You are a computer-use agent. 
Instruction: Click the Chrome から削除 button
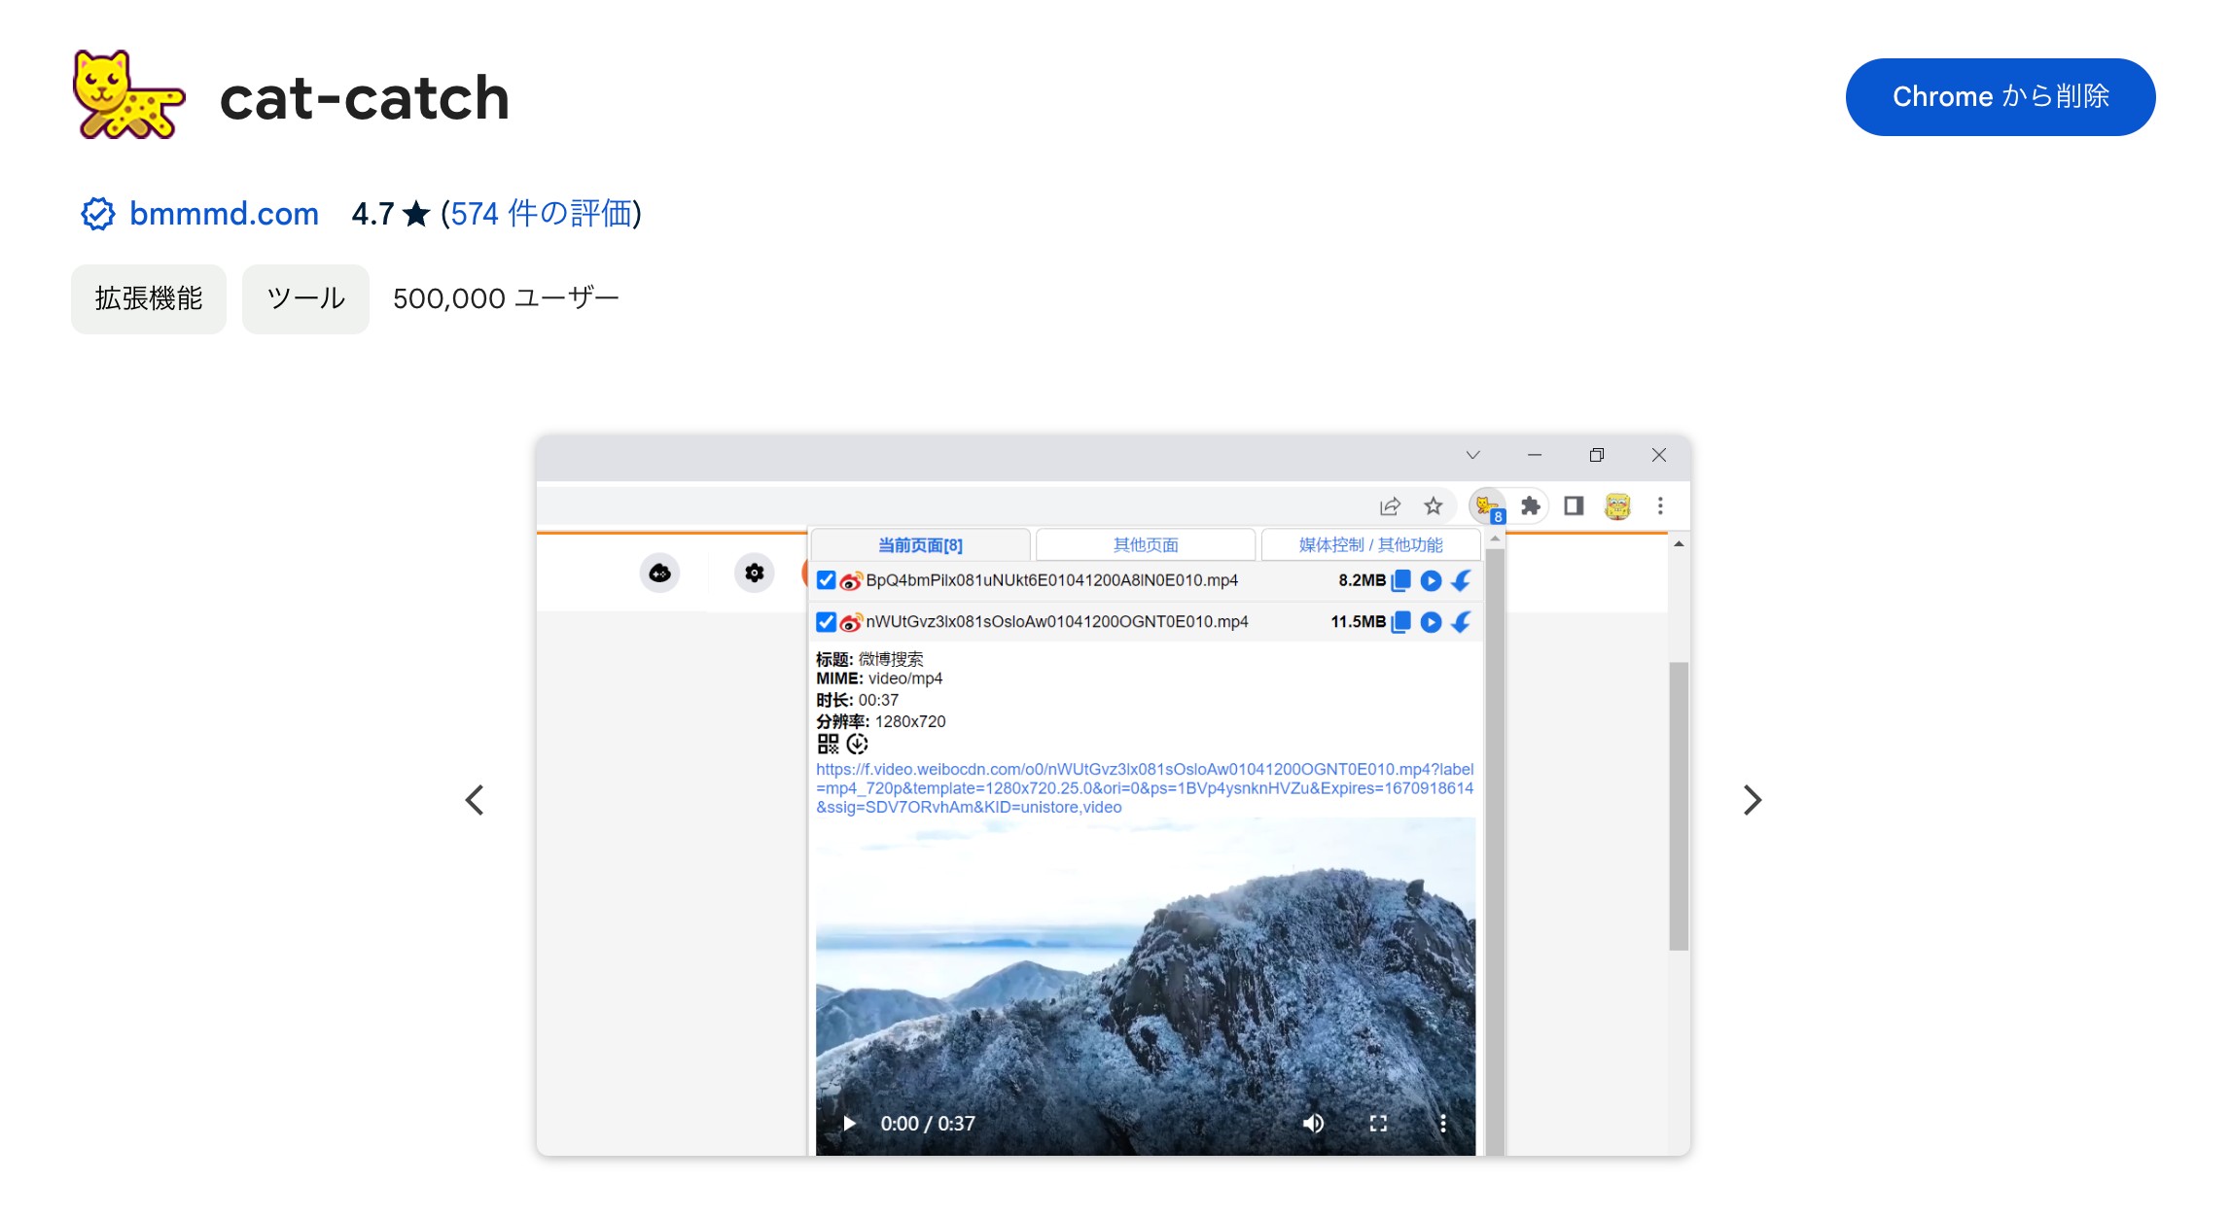(x=2001, y=97)
